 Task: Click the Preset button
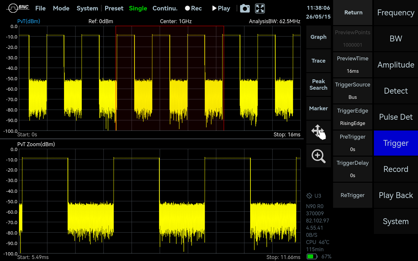[x=114, y=8]
